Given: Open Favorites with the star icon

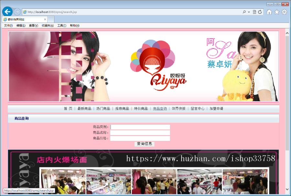Looking at the screenshot, I should pyautogui.click(x=277, y=12).
